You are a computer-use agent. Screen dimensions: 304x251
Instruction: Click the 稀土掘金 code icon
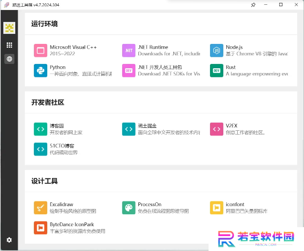(129, 129)
